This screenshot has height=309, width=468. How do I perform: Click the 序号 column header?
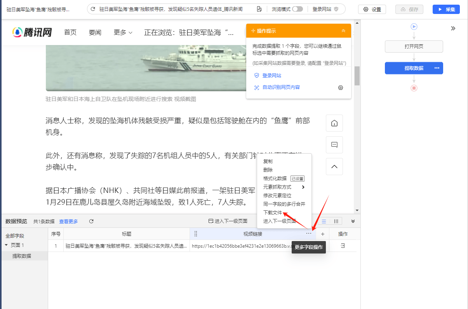56,234
